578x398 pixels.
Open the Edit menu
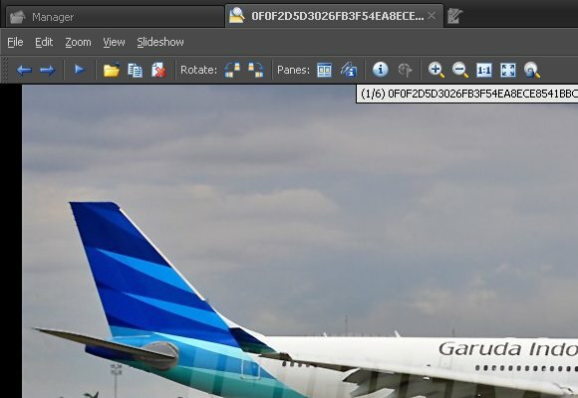[44, 42]
